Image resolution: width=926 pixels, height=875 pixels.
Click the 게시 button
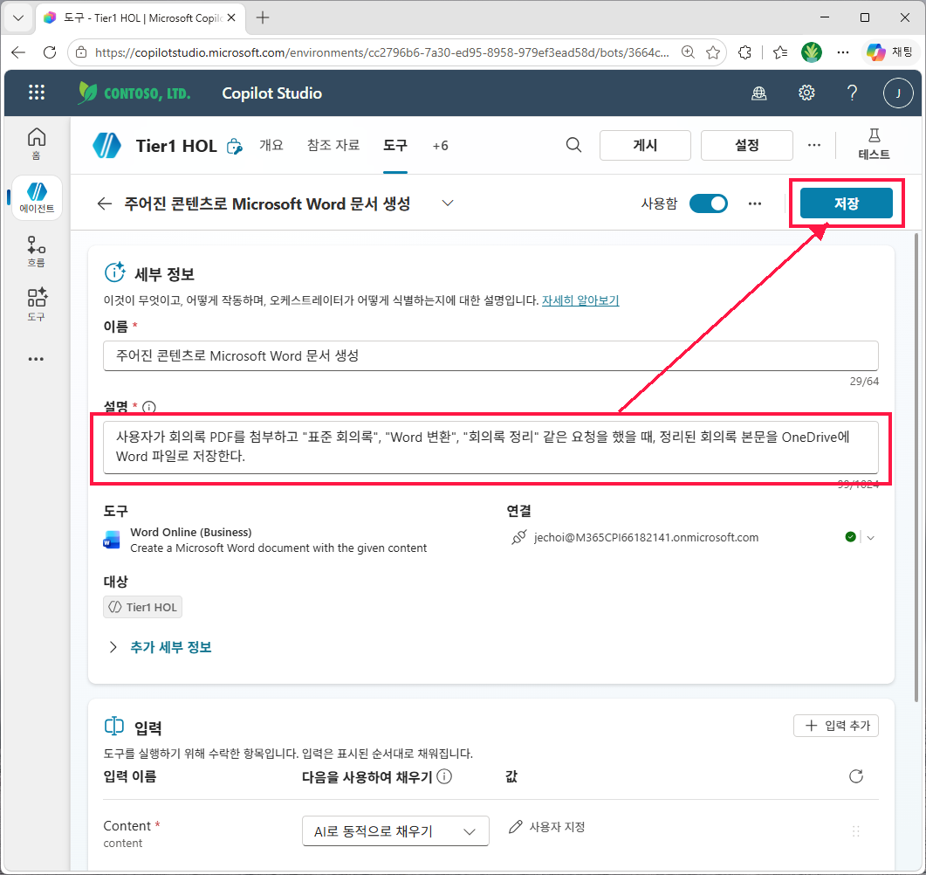[645, 145]
